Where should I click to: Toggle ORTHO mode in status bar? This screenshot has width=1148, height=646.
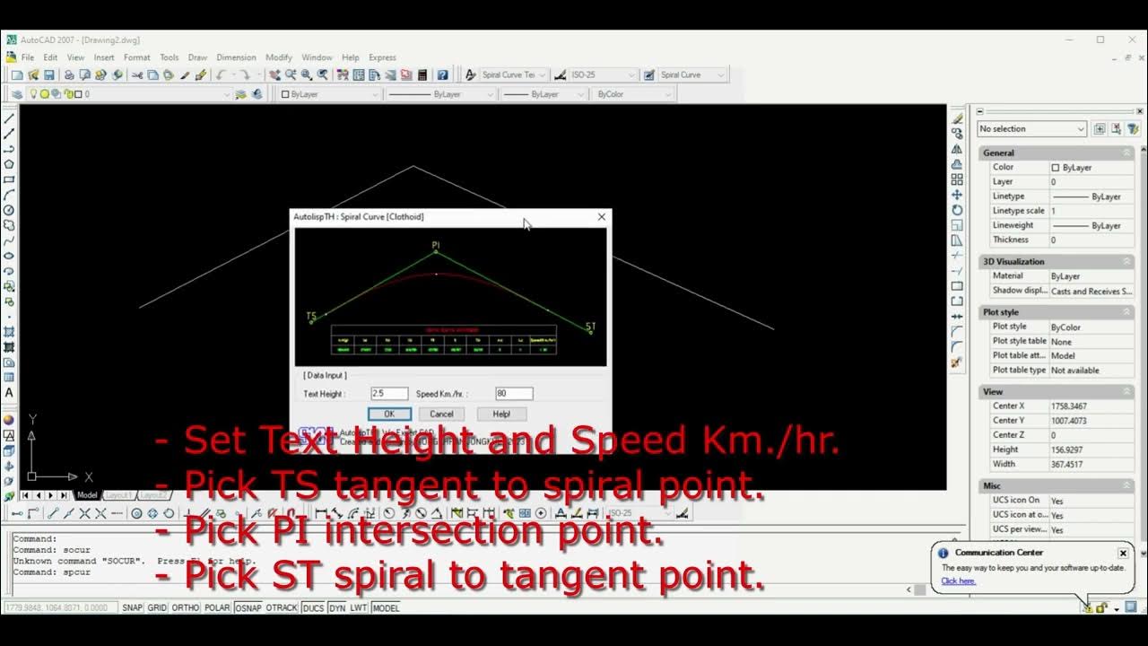pos(185,607)
